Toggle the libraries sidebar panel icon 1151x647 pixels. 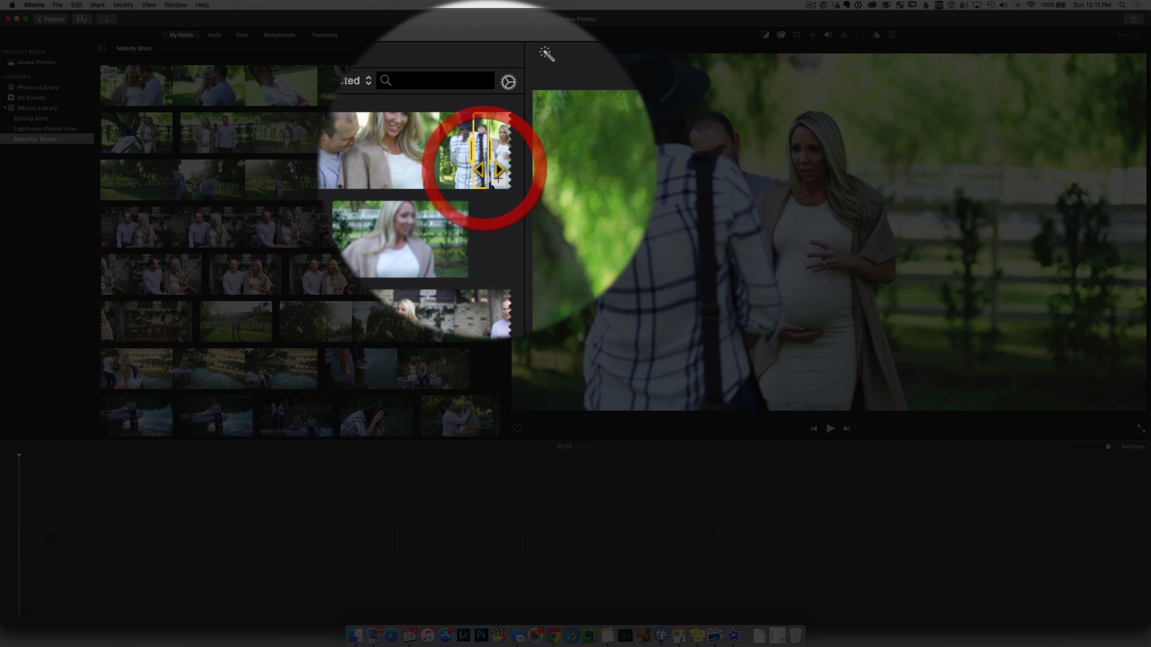coord(102,49)
